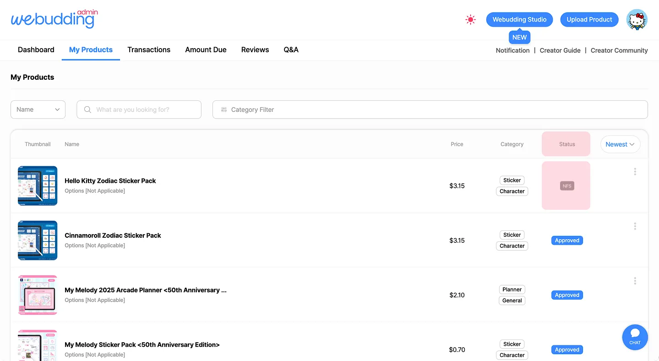Open the Chat bubble widget
This screenshot has height=361, width=659.
coord(635,337)
